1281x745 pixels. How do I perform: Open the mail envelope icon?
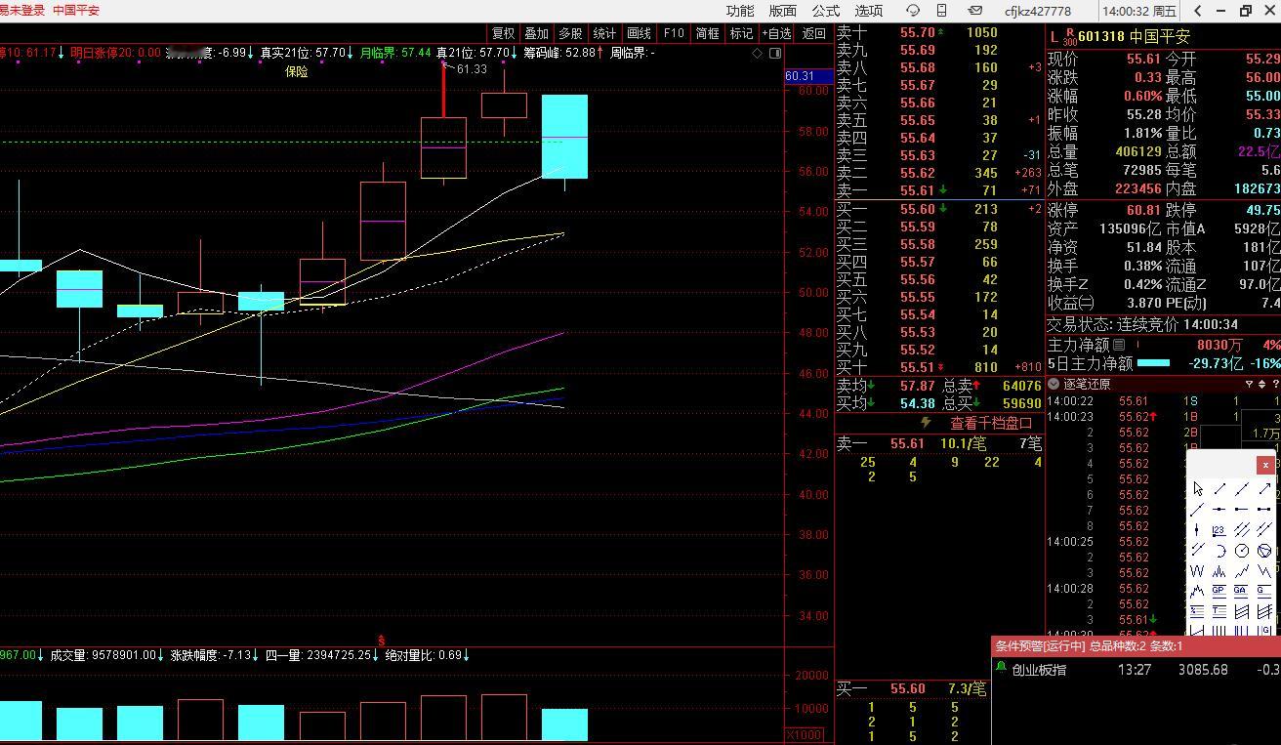click(x=974, y=11)
